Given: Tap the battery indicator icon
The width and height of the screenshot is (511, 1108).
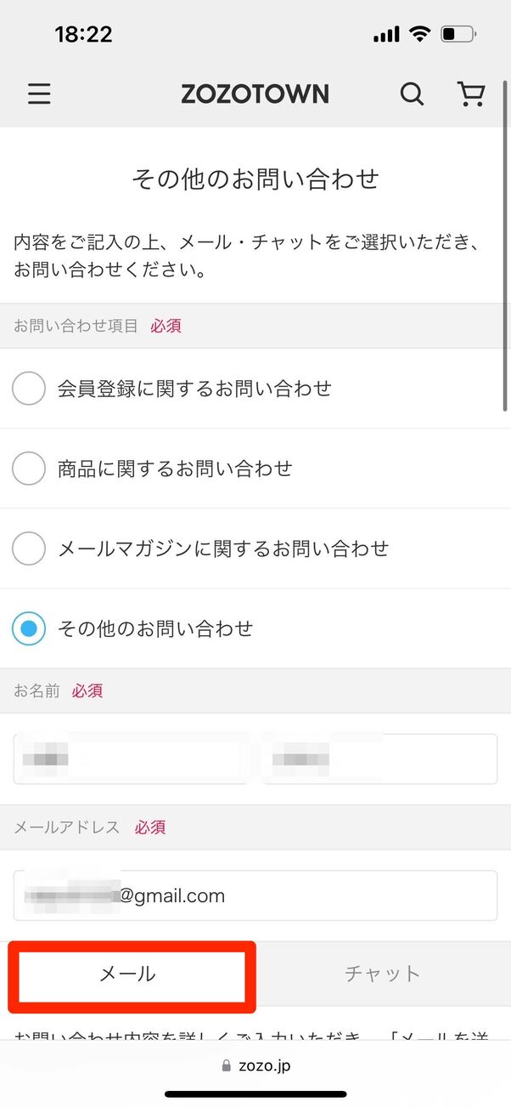Looking at the screenshot, I should pyautogui.click(x=459, y=34).
